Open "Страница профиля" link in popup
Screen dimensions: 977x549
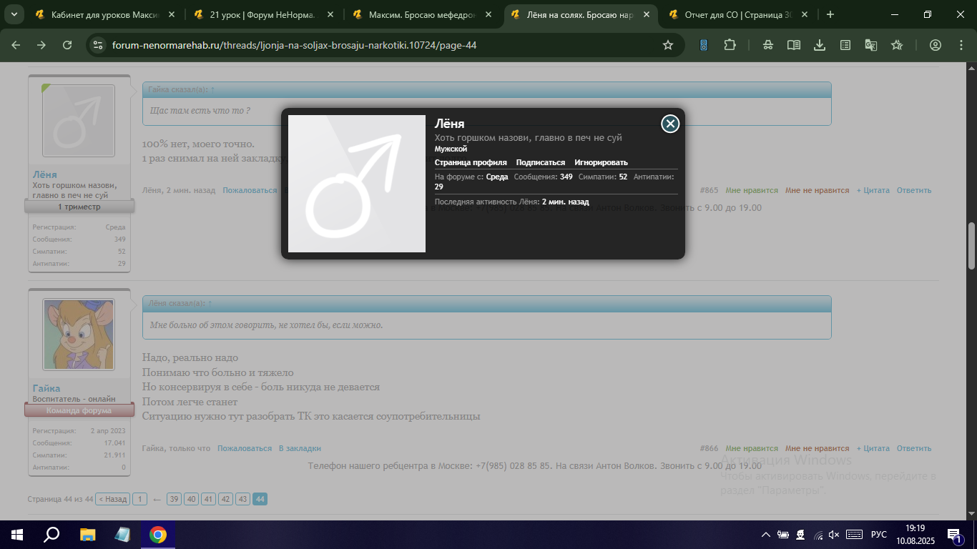471,162
